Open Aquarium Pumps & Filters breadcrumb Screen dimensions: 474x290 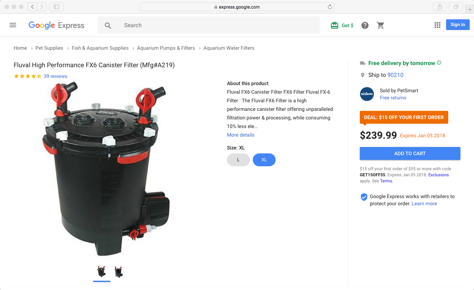click(x=166, y=48)
